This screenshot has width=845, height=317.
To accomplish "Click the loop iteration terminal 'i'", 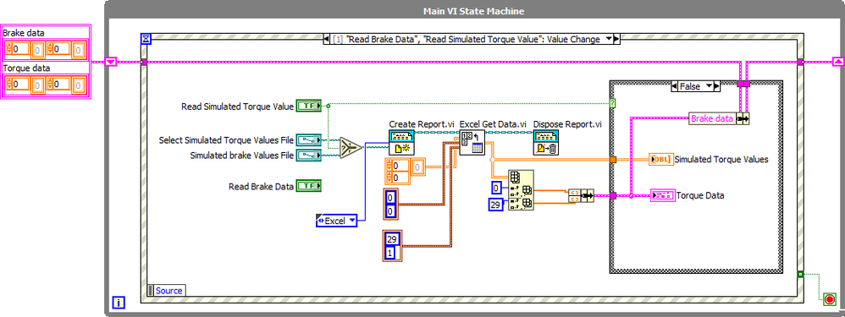I will tap(118, 303).
